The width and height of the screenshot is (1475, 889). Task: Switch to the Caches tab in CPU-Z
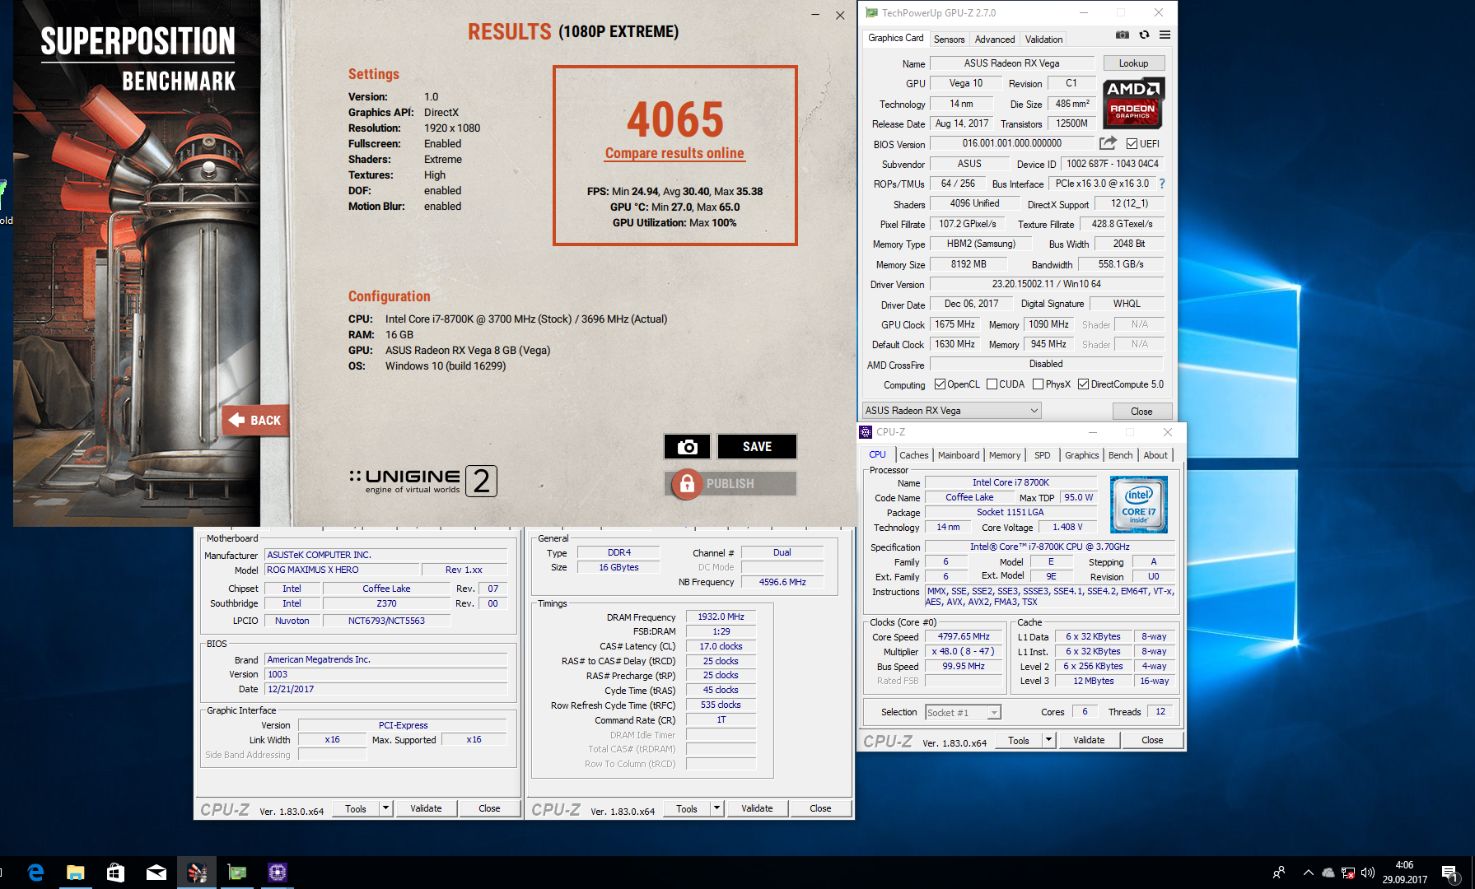click(913, 455)
